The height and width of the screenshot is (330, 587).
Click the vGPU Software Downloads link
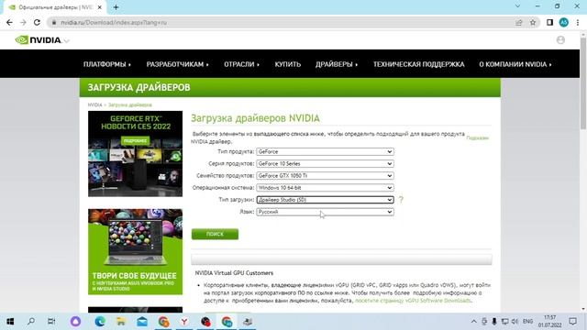coord(413,301)
